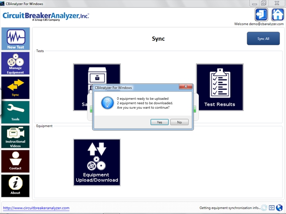Click 'Are you sure you want to continue?' text
Viewport: 286px width, 214px height.
[143, 107]
